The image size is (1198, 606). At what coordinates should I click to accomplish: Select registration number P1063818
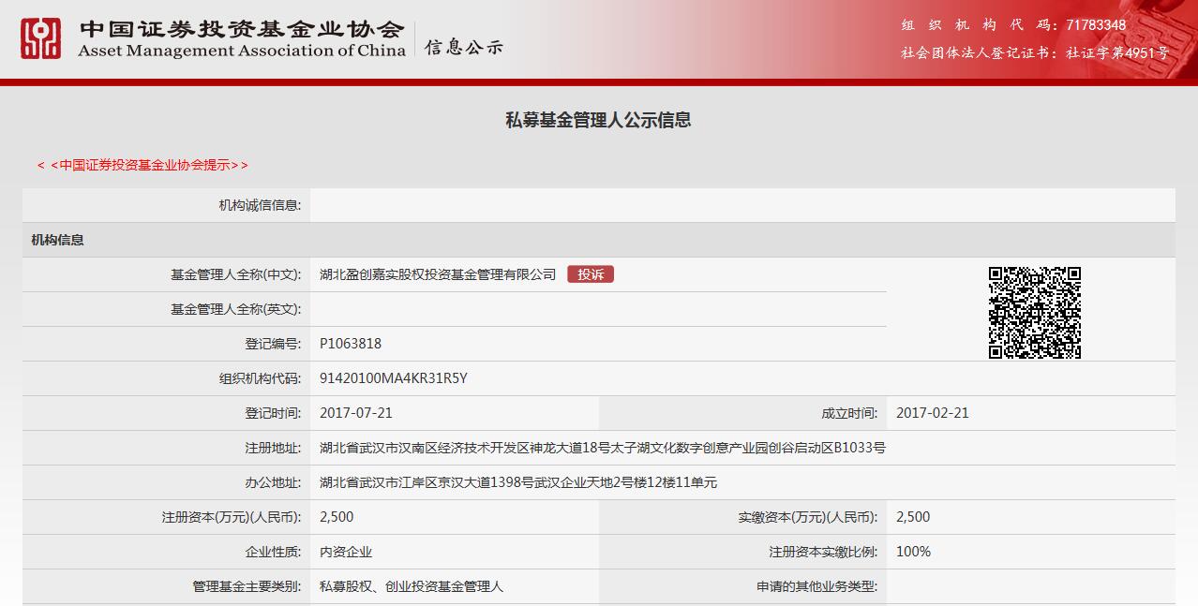pyautogui.click(x=351, y=344)
